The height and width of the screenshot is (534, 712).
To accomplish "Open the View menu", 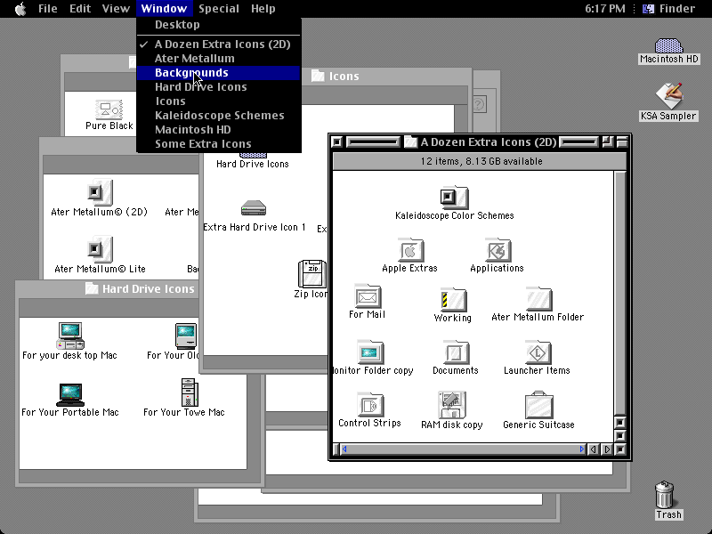I will click(116, 9).
